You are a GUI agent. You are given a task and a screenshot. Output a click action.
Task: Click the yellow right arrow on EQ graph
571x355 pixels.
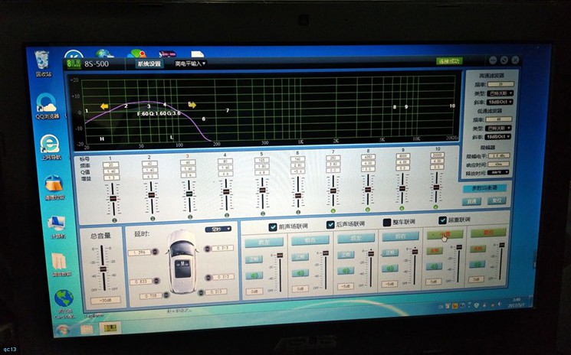192,105
